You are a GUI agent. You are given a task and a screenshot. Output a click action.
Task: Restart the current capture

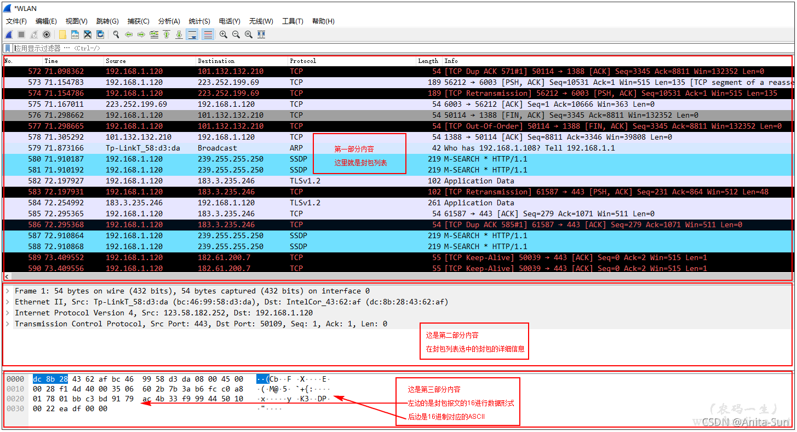point(34,34)
